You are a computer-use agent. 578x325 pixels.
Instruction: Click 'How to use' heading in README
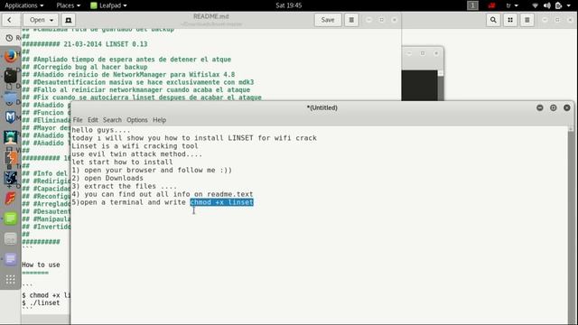pyautogui.click(x=41, y=265)
